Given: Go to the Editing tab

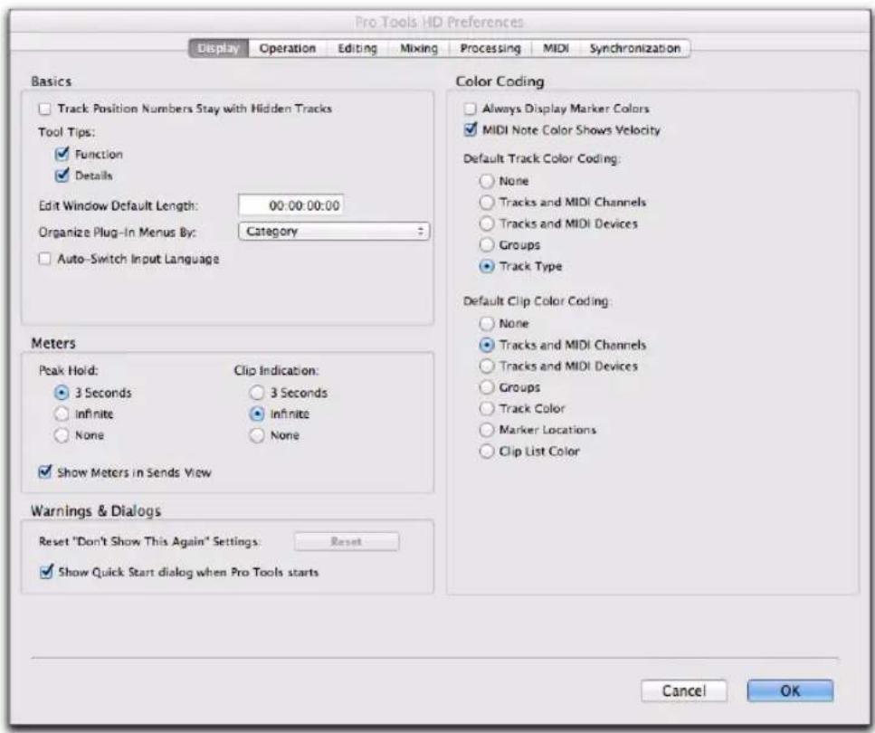Looking at the screenshot, I should (357, 49).
